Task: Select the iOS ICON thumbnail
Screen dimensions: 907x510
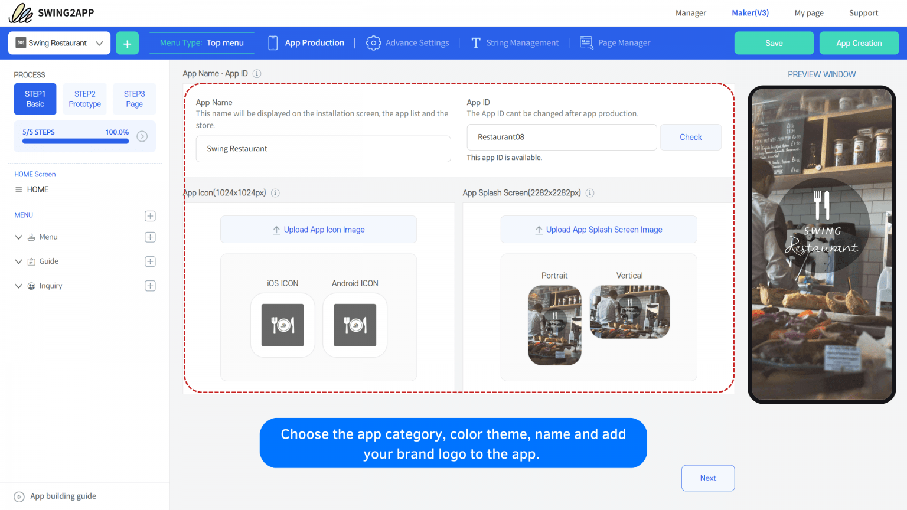Action: click(x=282, y=325)
